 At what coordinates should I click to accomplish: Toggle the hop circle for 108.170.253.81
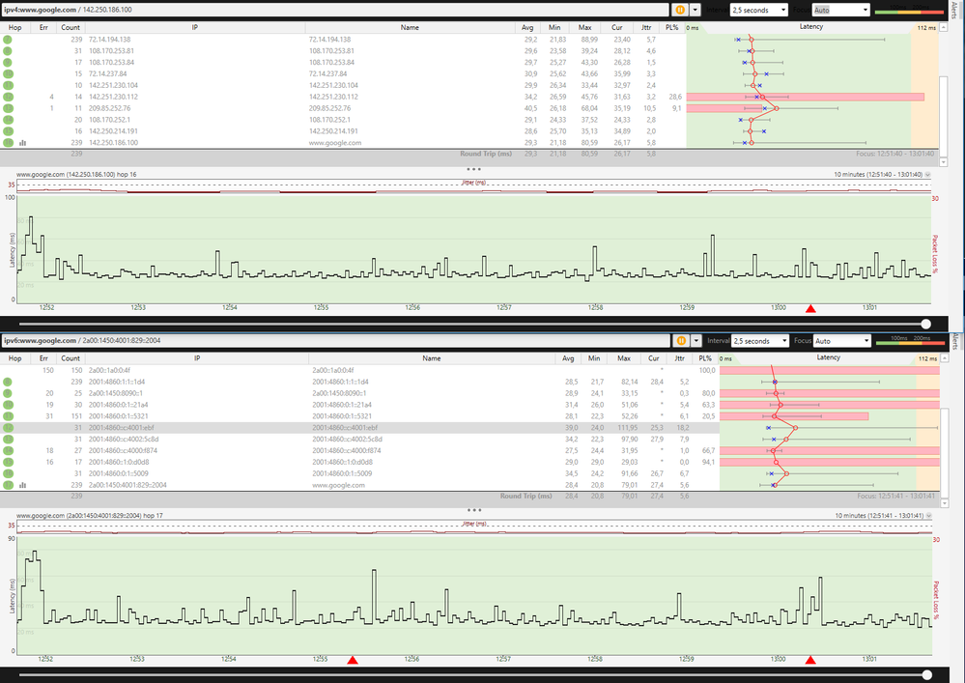[8, 51]
